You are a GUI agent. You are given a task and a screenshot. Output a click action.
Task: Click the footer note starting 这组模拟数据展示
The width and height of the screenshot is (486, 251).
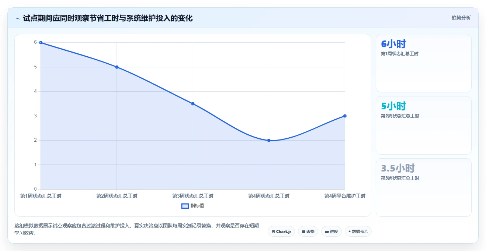pyautogui.click(x=136, y=229)
